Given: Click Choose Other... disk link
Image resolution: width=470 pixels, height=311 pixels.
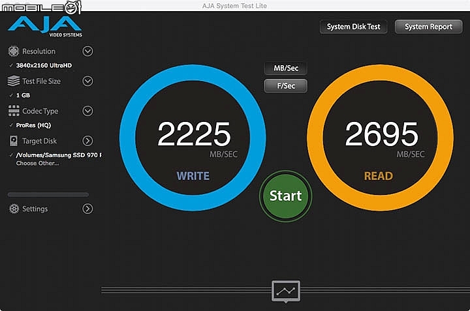Looking at the screenshot, I should [x=37, y=163].
